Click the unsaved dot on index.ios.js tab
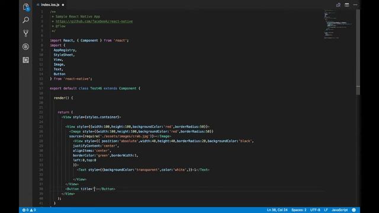 click(63, 5)
